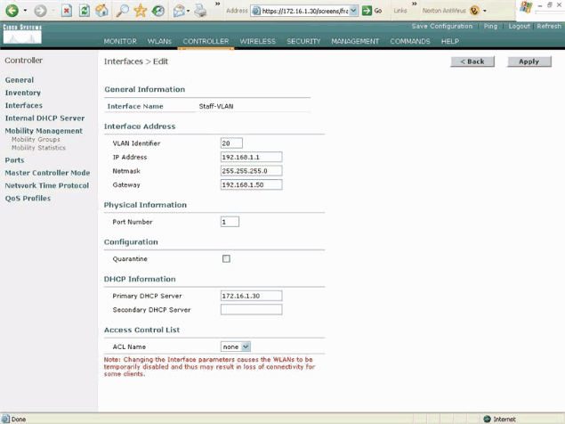This screenshot has height=424, width=565.
Task: Open Mobility Management section
Action: pyautogui.click(x=44, y=131)
